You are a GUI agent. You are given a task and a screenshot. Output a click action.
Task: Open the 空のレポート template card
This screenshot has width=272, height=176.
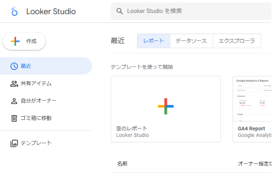tap(166, 109)
